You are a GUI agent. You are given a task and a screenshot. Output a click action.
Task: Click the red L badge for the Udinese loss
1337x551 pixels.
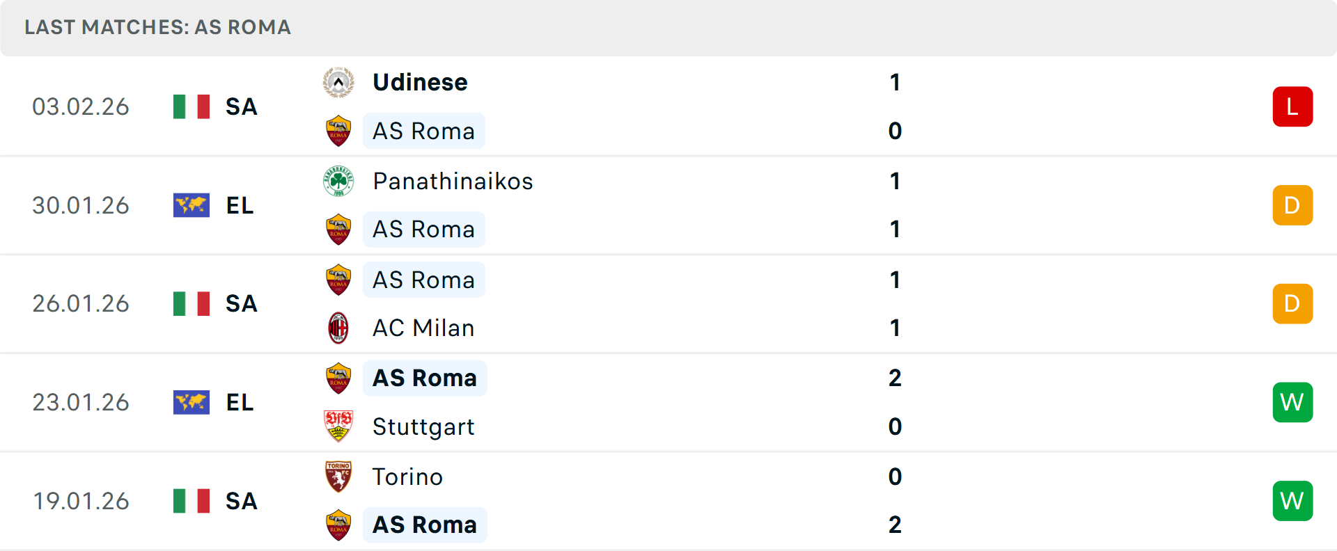click(x=1292, y=106)
